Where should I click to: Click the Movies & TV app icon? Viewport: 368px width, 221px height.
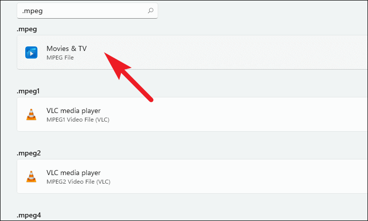click(x=31, y=52)
